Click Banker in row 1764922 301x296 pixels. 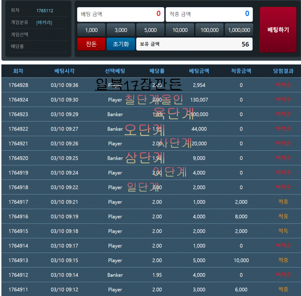click(115, 129)
